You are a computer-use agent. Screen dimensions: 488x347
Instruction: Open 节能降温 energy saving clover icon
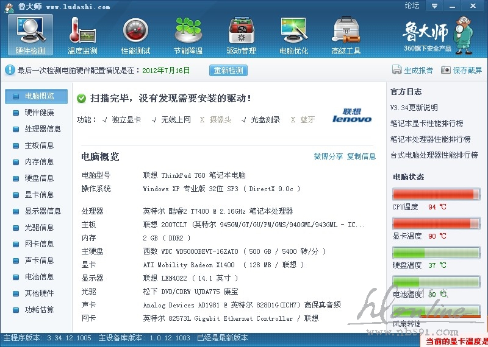click(x=188, y=35)
